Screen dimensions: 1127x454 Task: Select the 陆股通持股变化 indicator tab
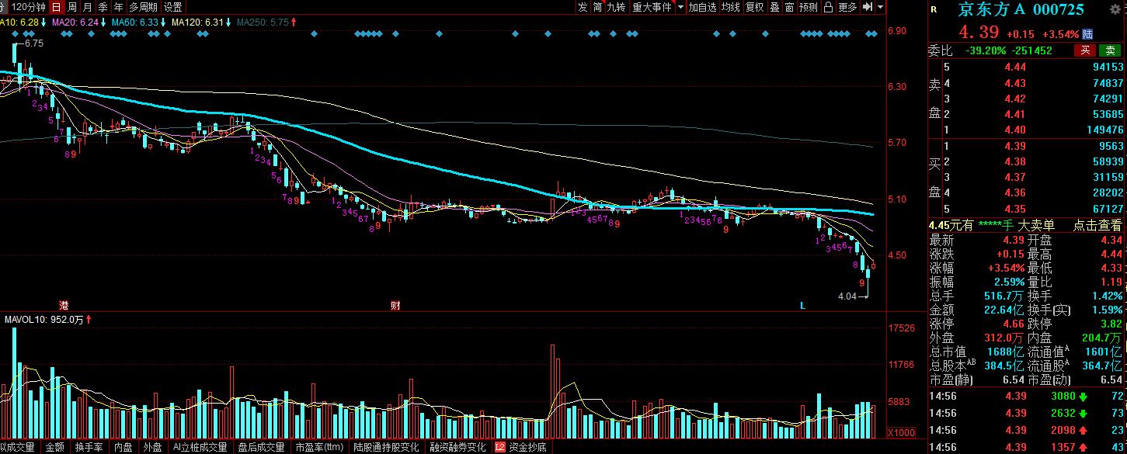[386, 447]
